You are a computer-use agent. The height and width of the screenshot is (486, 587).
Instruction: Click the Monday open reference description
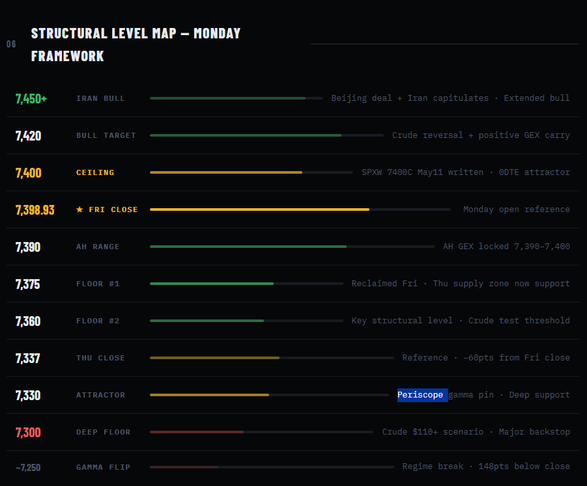[516, 209]
